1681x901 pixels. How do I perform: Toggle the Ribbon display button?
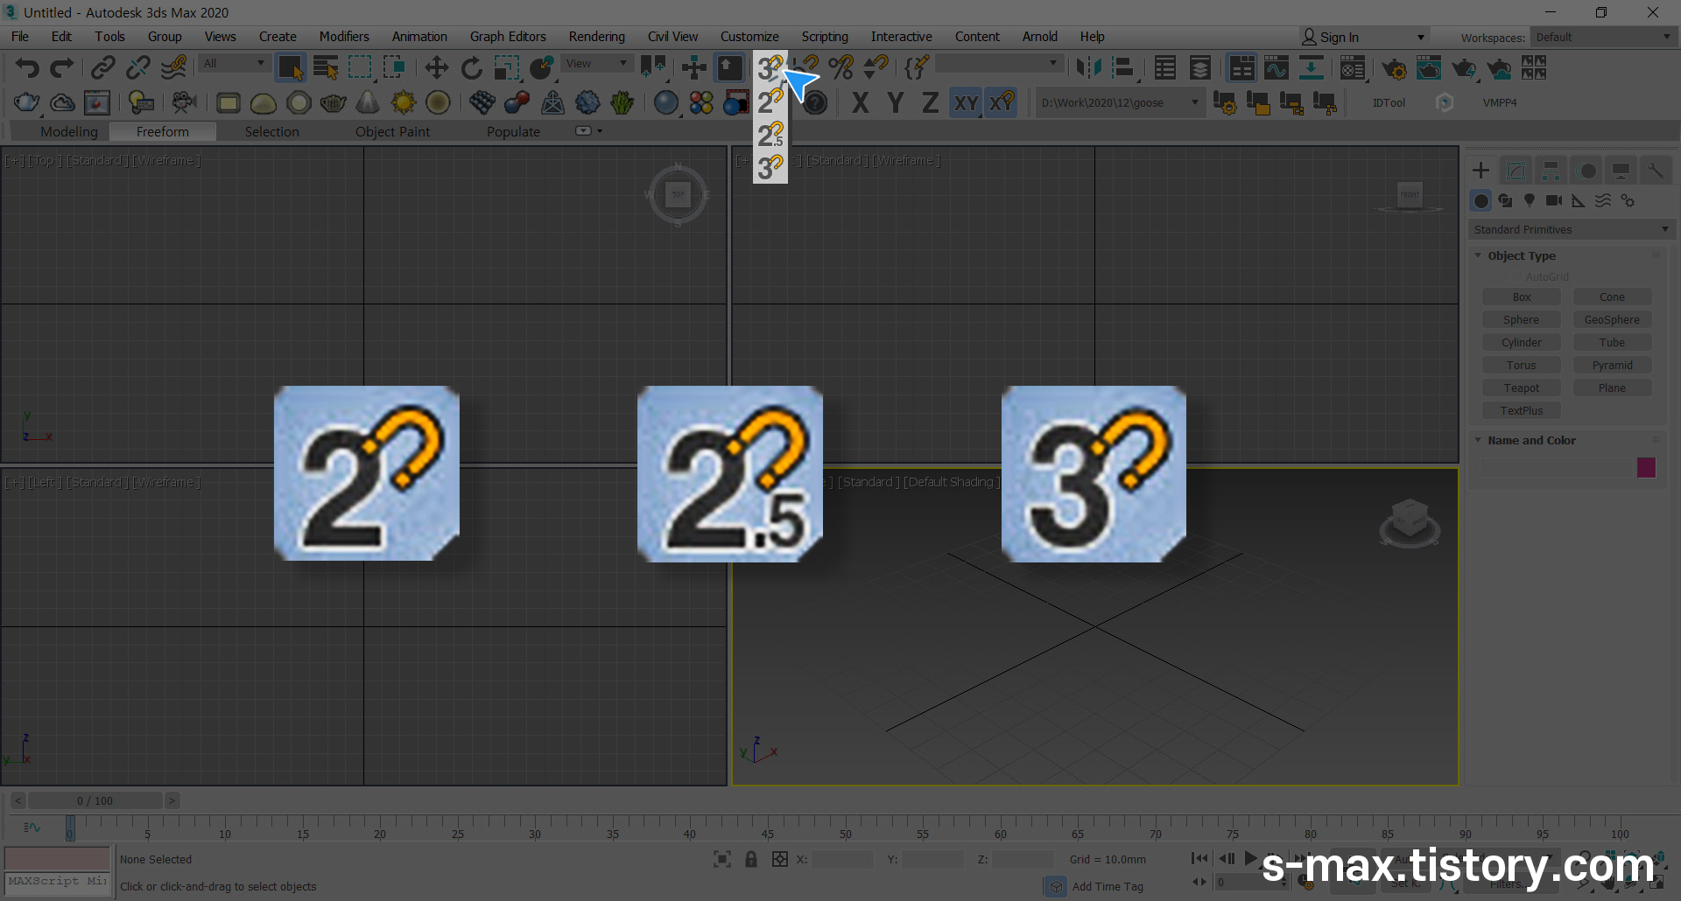[1241, 67]
